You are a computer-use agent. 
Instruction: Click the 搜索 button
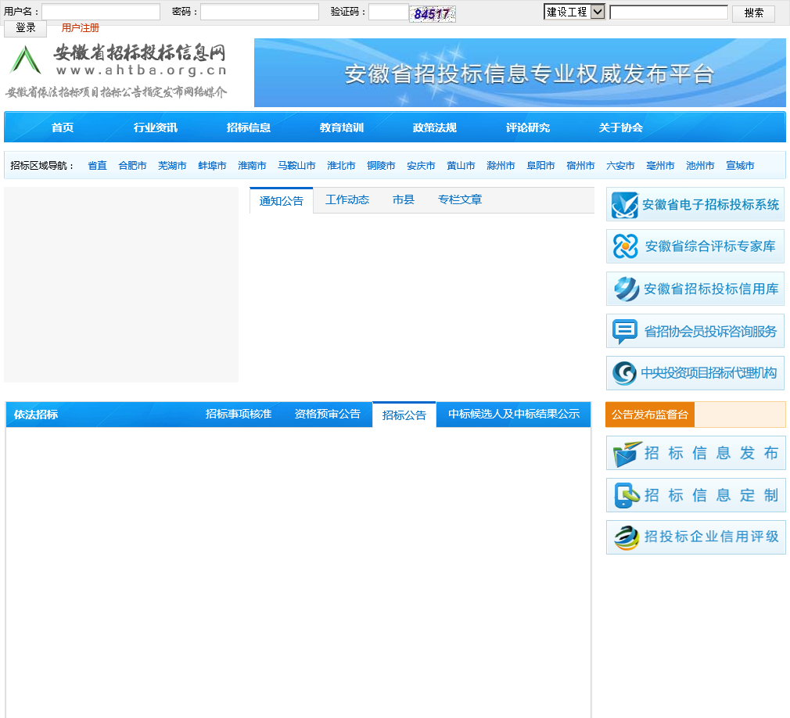point(754,13)
